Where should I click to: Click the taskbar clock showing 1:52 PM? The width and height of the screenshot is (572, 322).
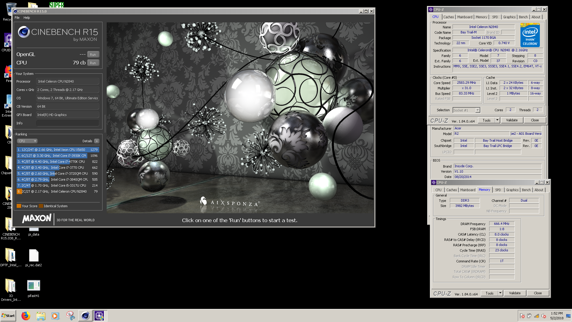tap(557, 316)
